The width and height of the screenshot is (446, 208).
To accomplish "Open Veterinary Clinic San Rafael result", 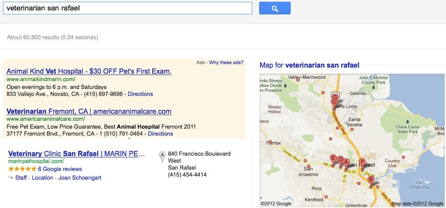I will pyautogui.click(x=76, y=154).
